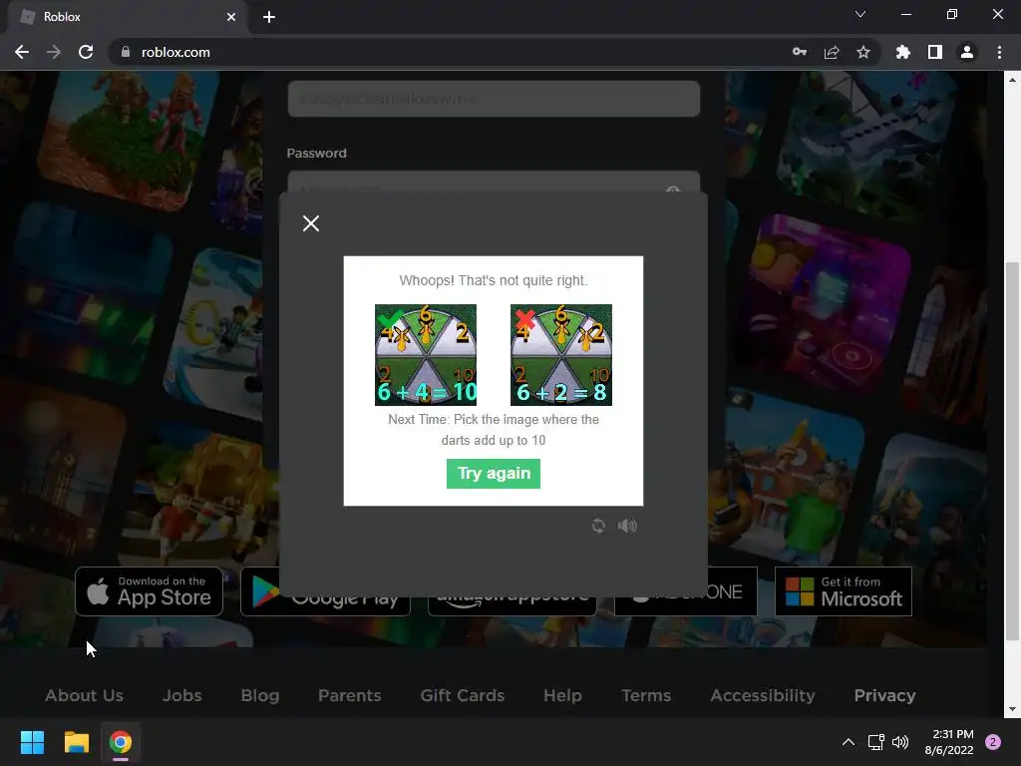Open the Chrome three-dot menu
Image resolution: width=1021 pixels, height=766 pixels.
coord(999,52)
